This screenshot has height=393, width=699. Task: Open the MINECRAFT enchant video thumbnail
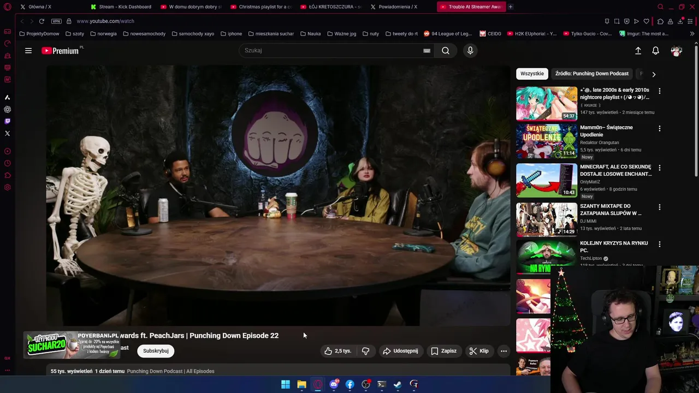(x=547, y=180)
